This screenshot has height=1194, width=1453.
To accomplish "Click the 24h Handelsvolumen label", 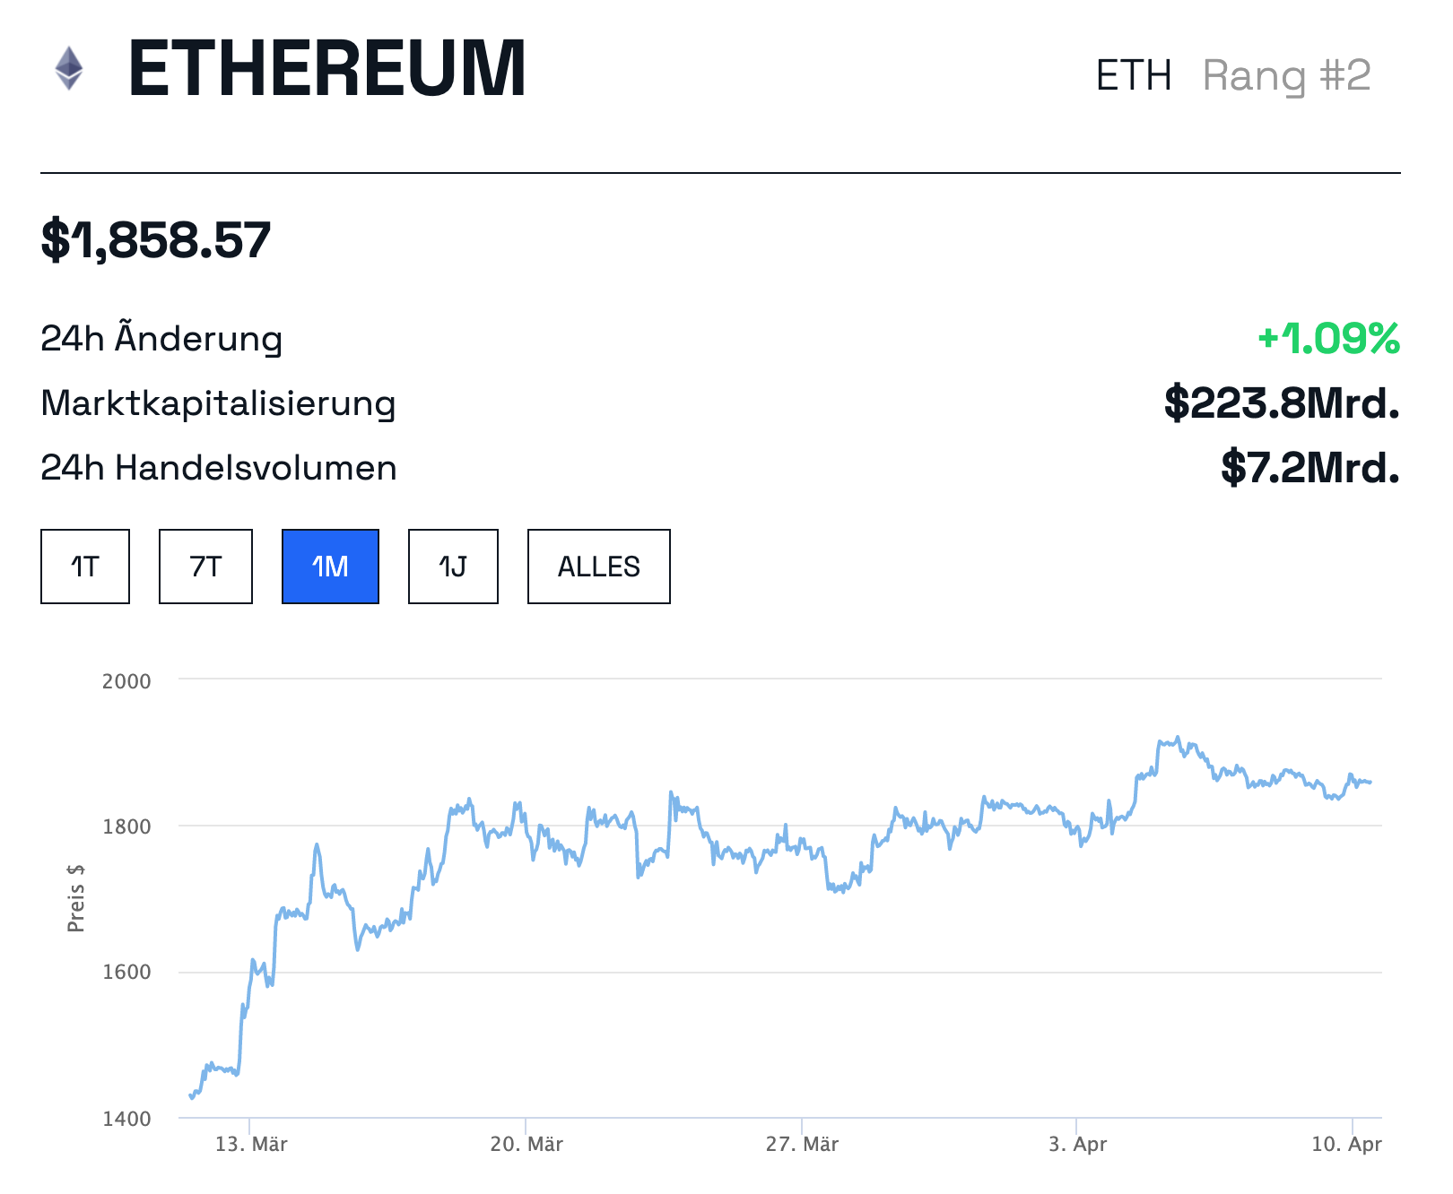I will click(x=219, y=468).
